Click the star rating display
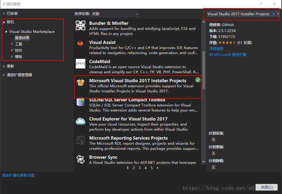282x194 pixels. pos(227,42)
